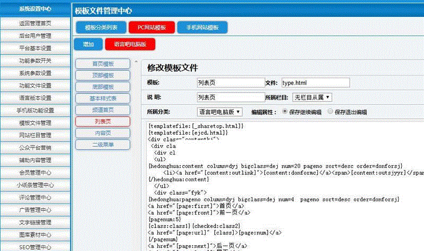The image size is (424, 251).
Task: Open 首页模板 in the template list
Action: coord(103,64)
